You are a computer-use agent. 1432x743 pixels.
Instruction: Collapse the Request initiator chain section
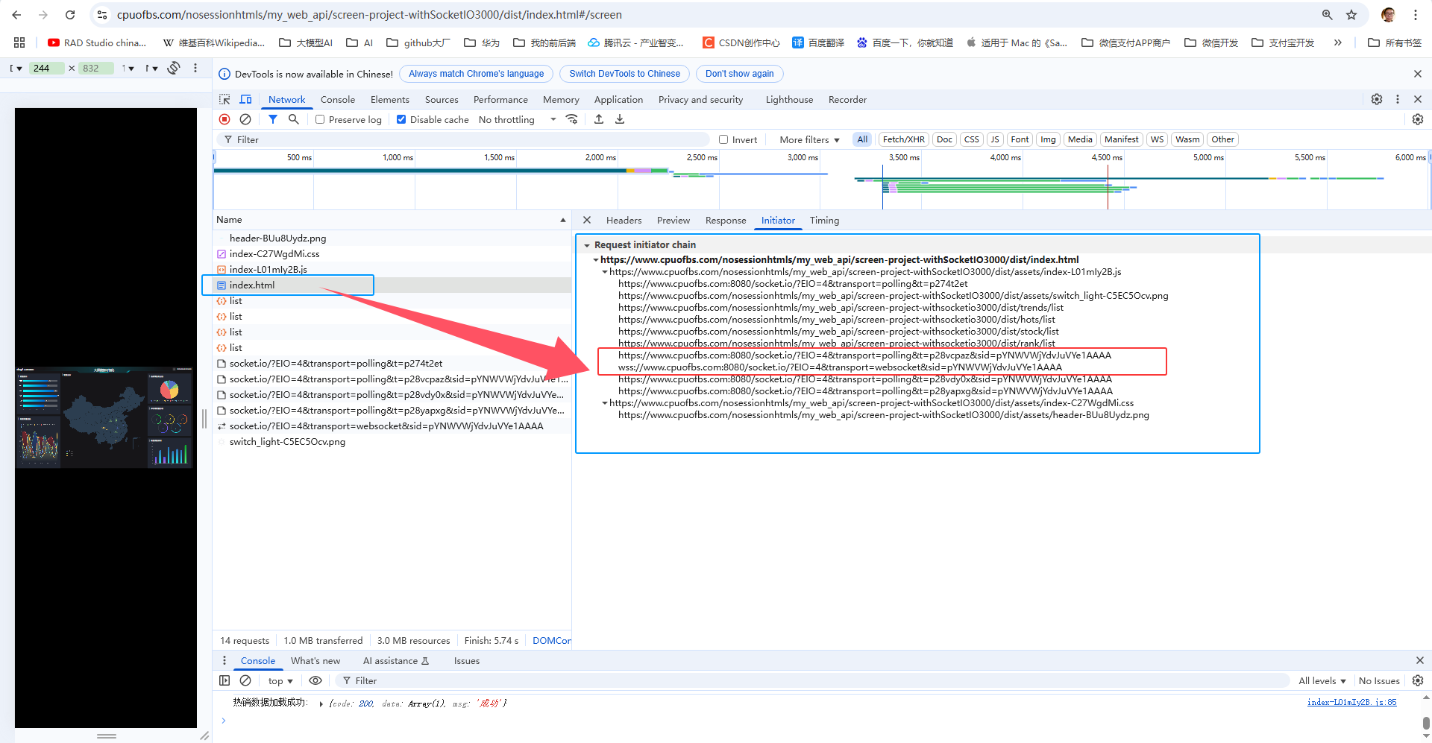(x=587, y=245)
